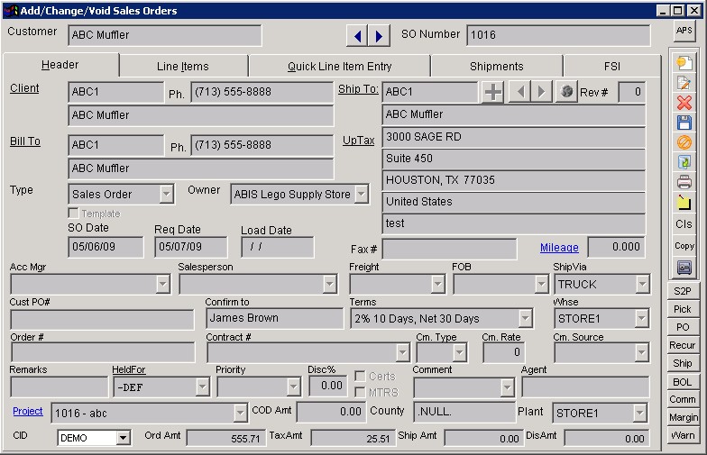Click the Mileage link
The image size is (707, 455).
point(559,248)
